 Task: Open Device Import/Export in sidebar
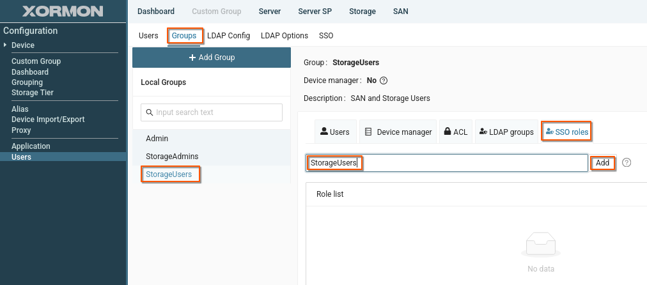[48, 119]
